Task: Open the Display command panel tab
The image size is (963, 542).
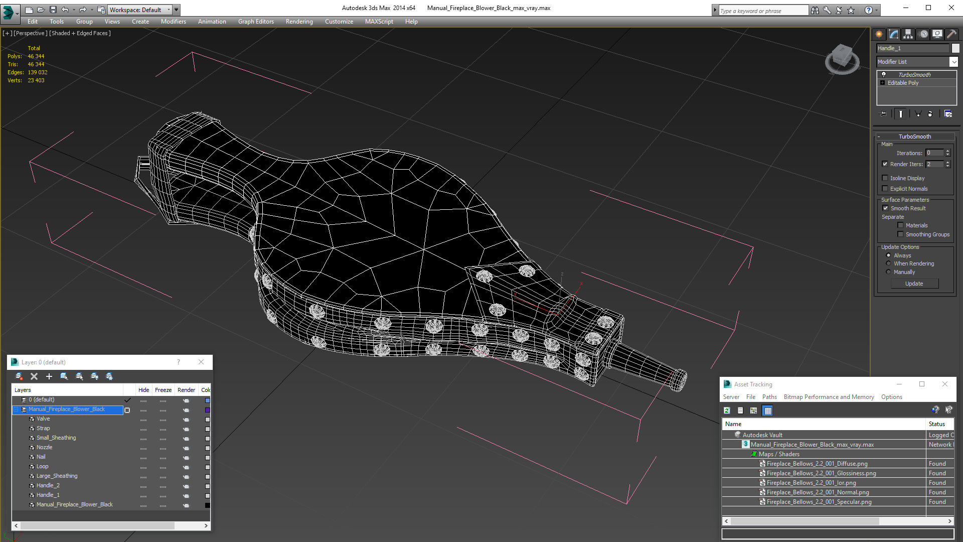Action: coord(937,34)
